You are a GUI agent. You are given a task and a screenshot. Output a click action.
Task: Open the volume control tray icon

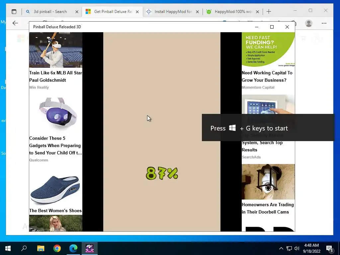click(x=297, y=248)
